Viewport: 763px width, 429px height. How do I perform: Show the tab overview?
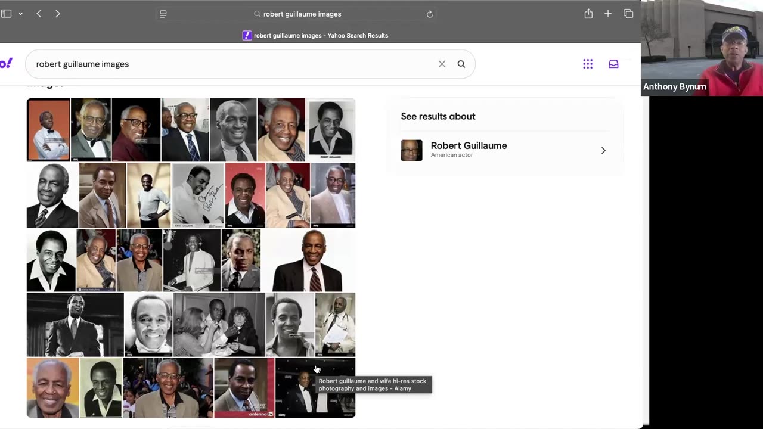coord(628,14)
